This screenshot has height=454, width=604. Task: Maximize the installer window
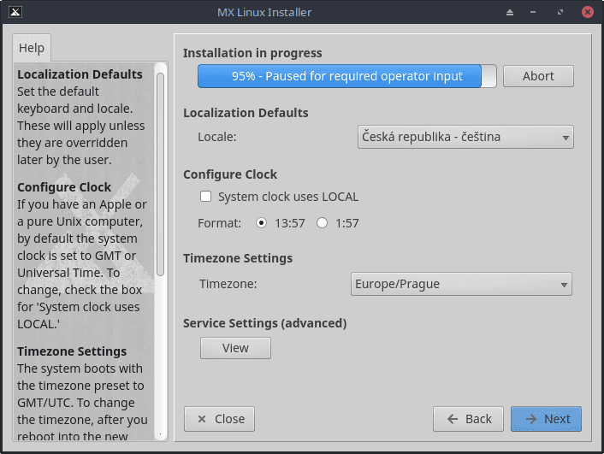tap(560, 12)
